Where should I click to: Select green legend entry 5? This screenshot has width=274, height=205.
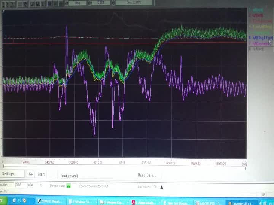point(260,32)
